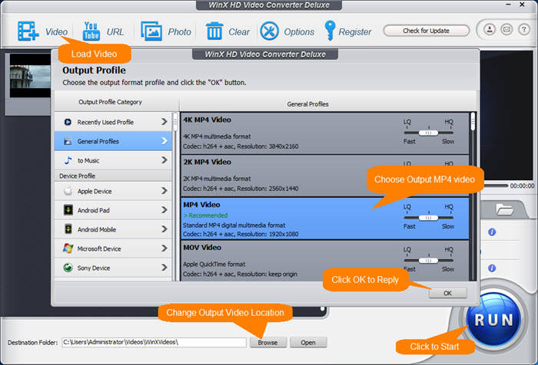Image resolution: width=538 pixels, height=365 pixels.
Task: Click the Microsoft Device Windows icon
Action: (68, 248)
